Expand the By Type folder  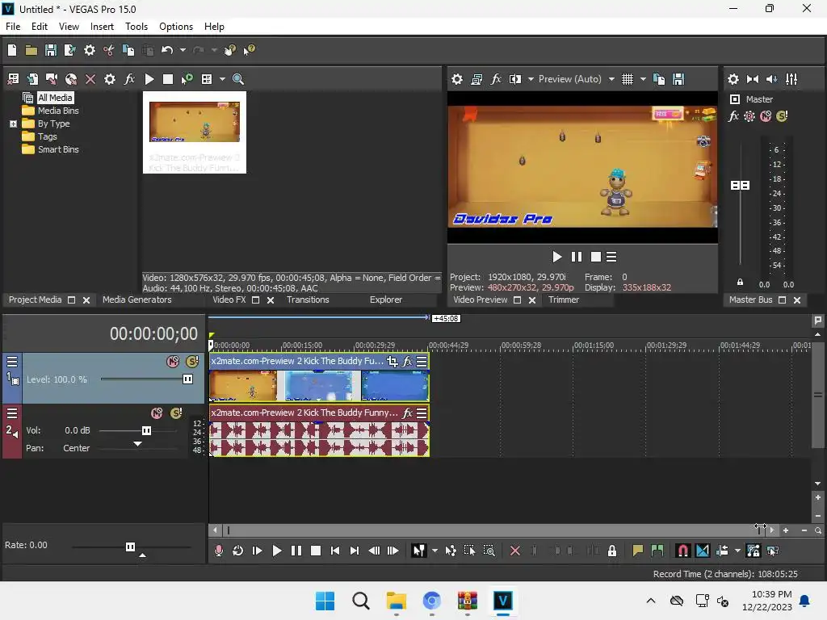click(13, 124)
